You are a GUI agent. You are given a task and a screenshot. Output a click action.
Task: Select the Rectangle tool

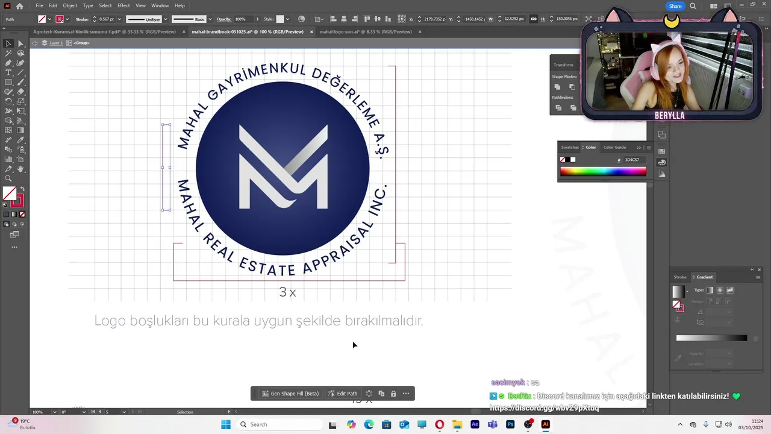[8, 82]
